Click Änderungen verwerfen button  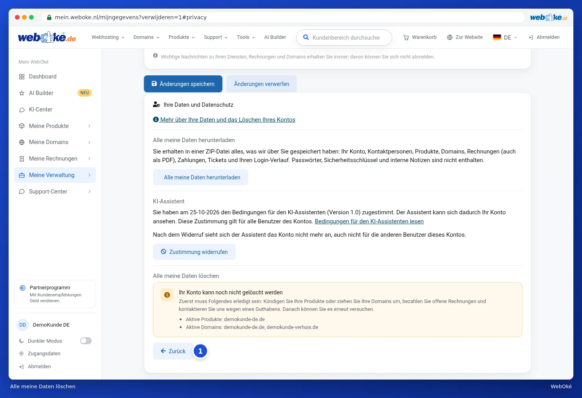[262, 84]
